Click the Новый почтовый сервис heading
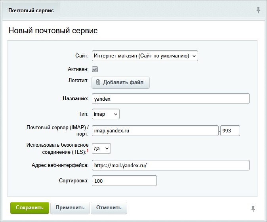This screenshot has width=267, height=222. click(53, 31)
